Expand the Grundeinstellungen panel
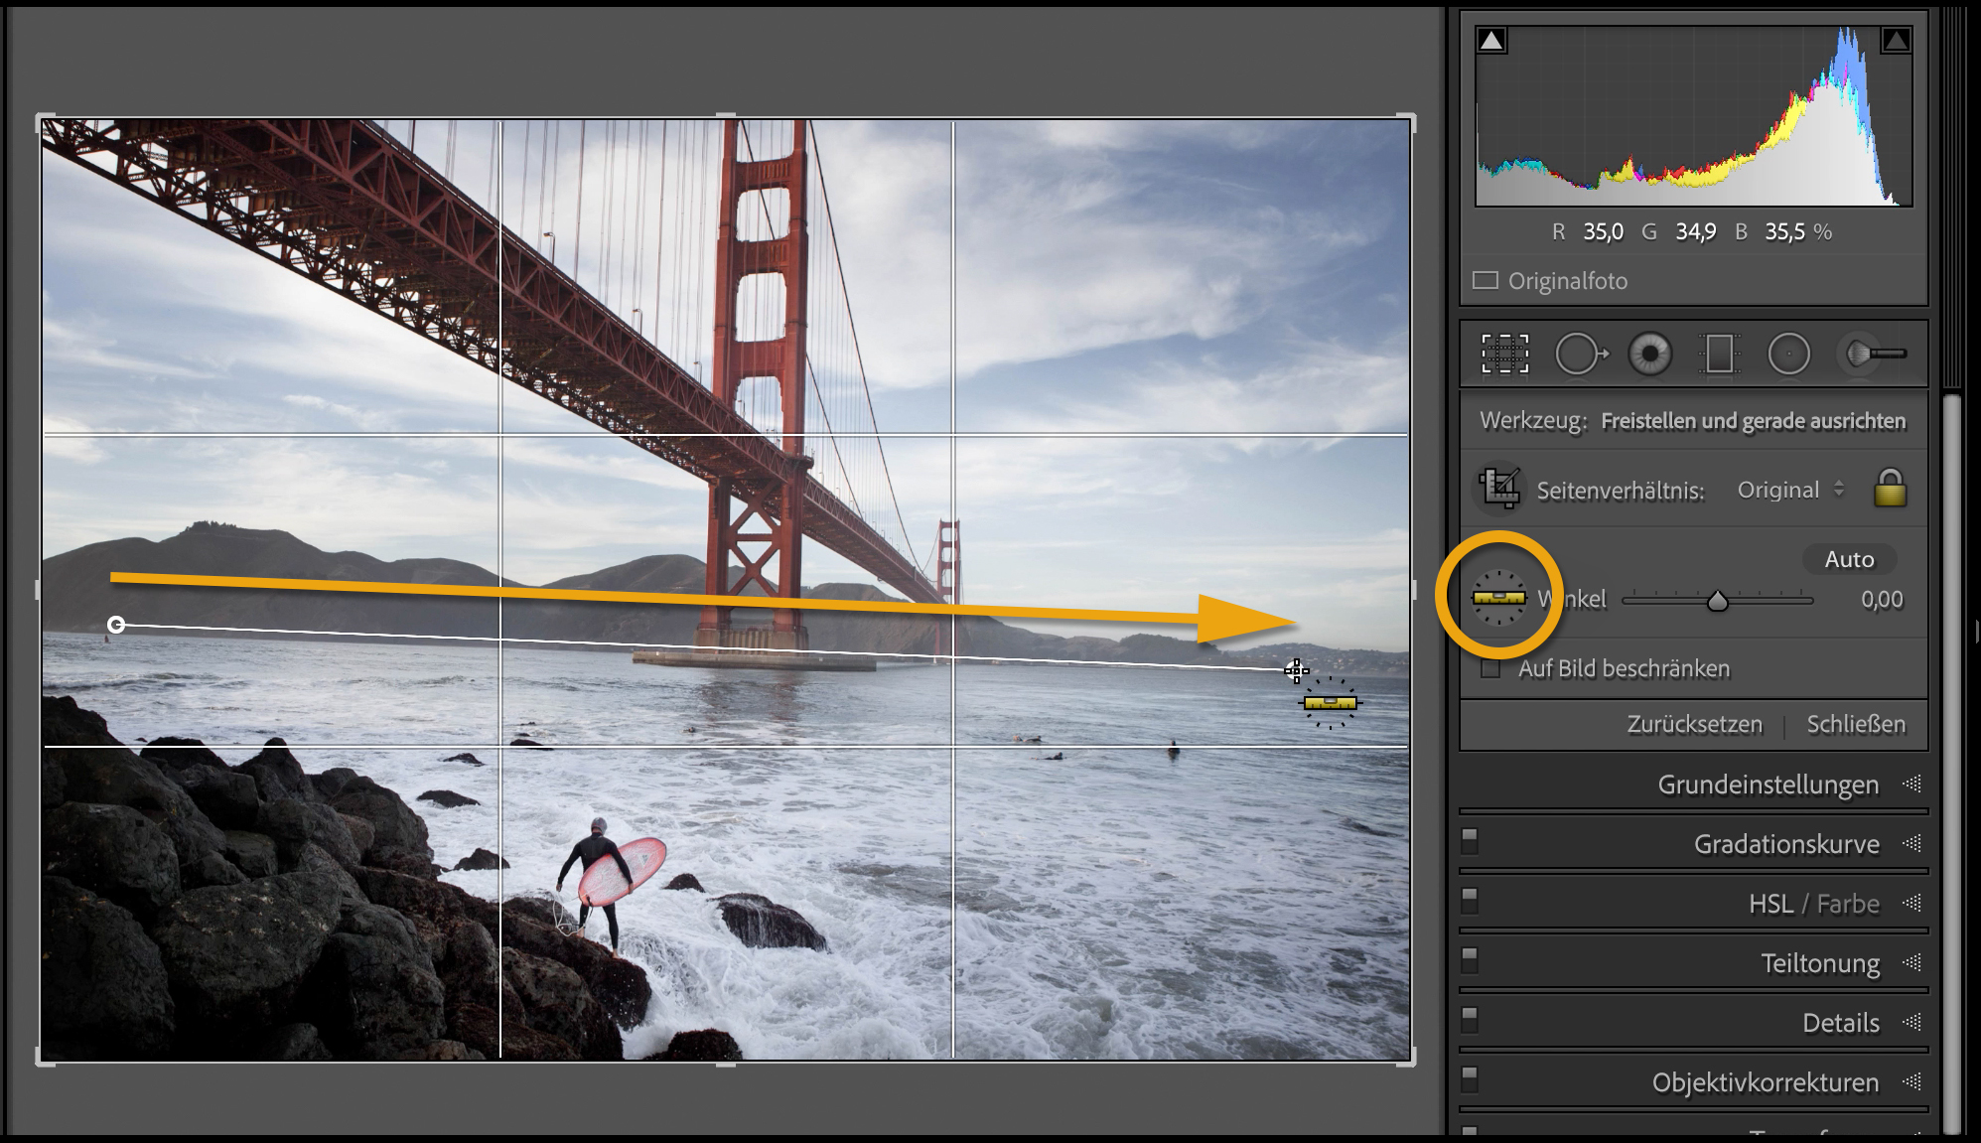1981x1143 pixels. click(x=1768, y=785)
